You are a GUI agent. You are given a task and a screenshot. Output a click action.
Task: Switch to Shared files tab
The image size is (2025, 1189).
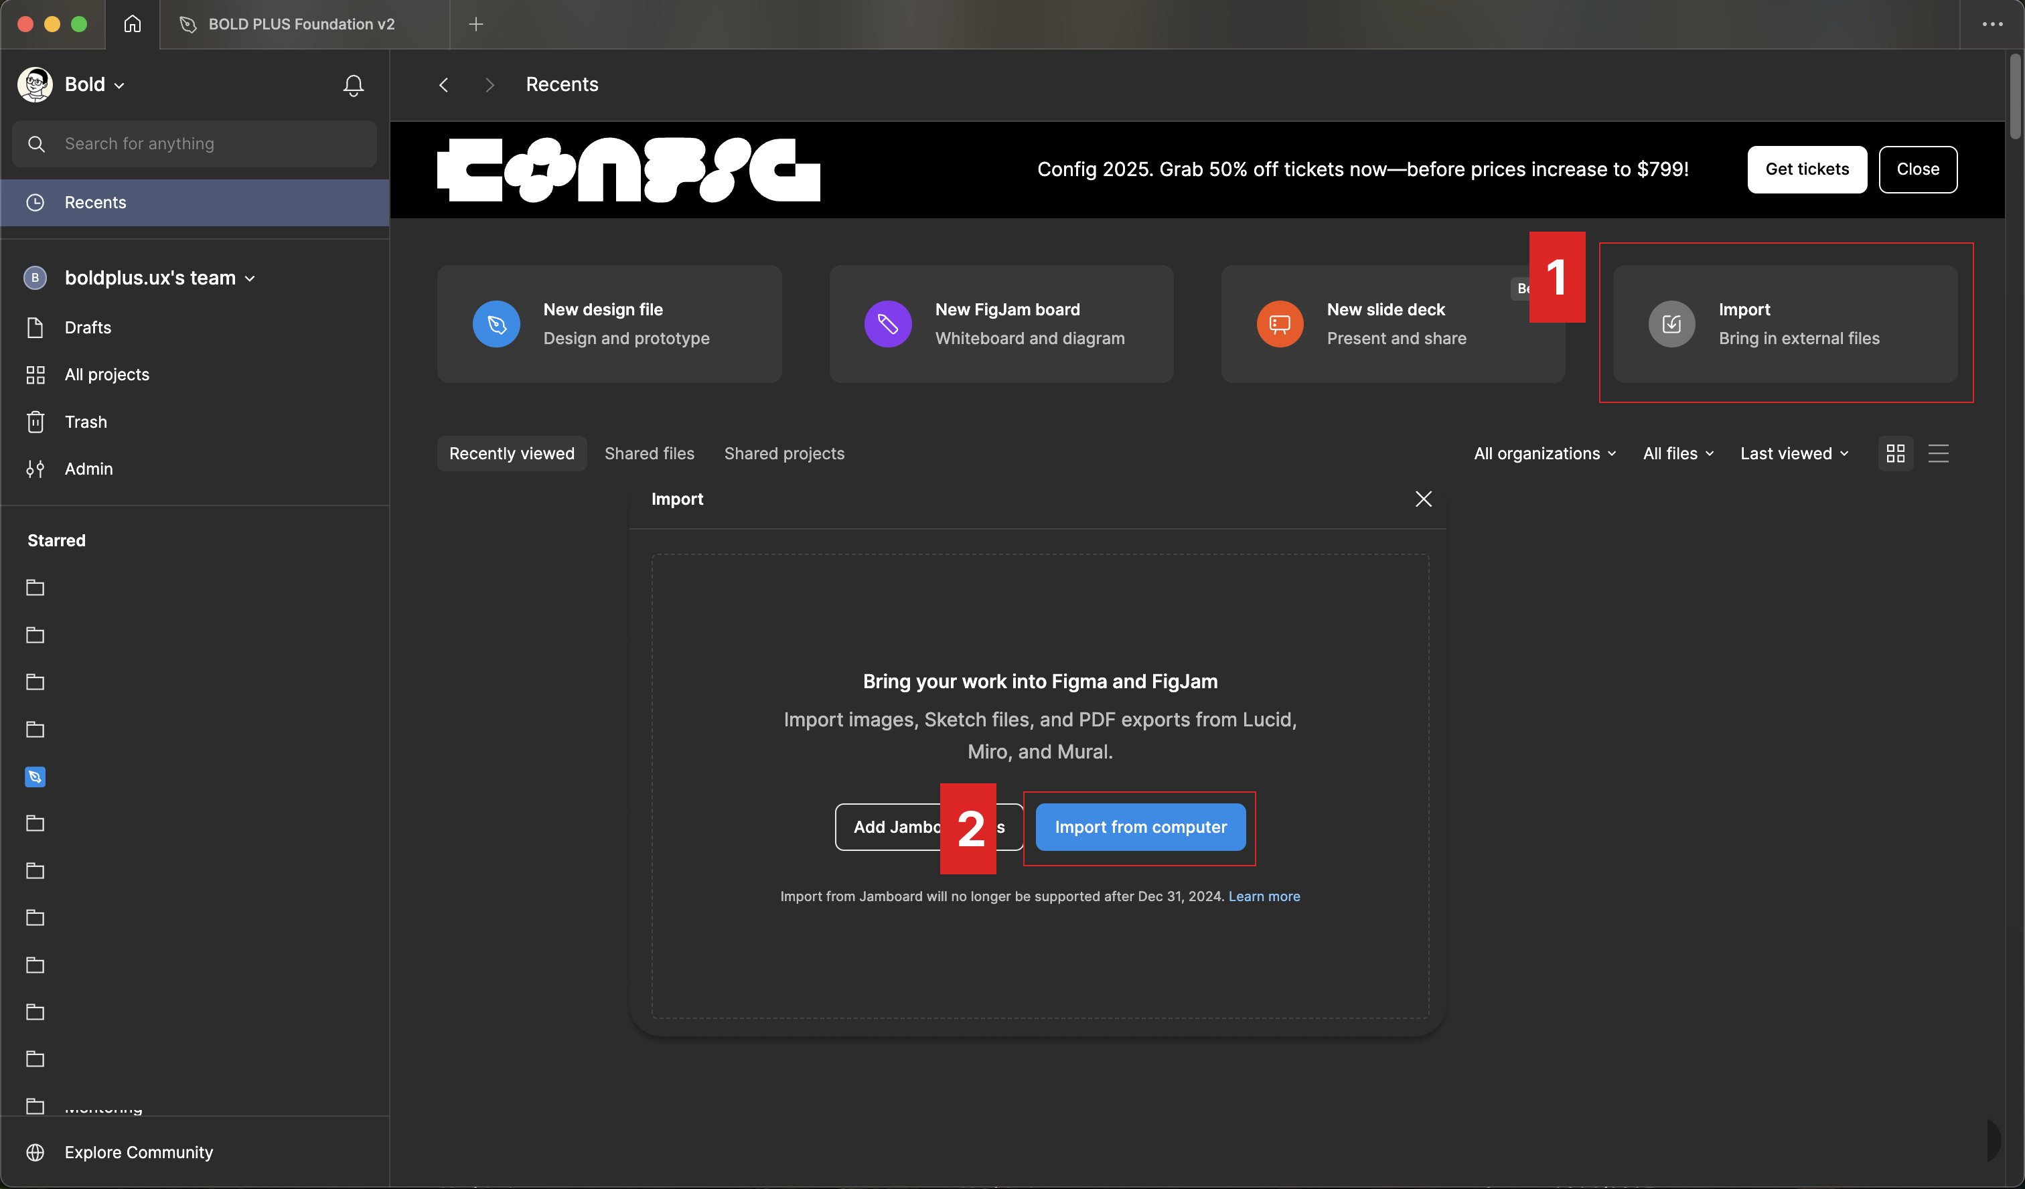pos(650,453)
